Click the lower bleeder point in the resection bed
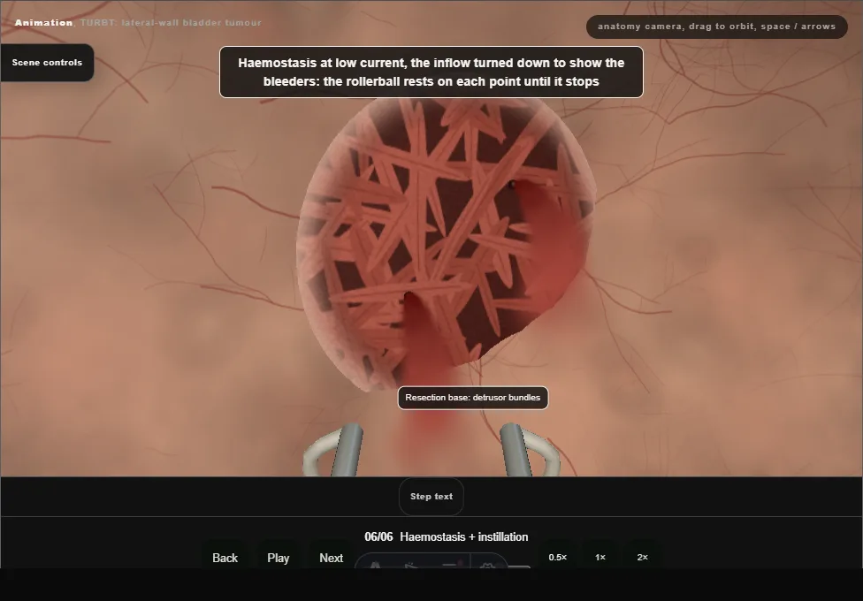This screenshot has width=863, height=601. tap(409, 297)
